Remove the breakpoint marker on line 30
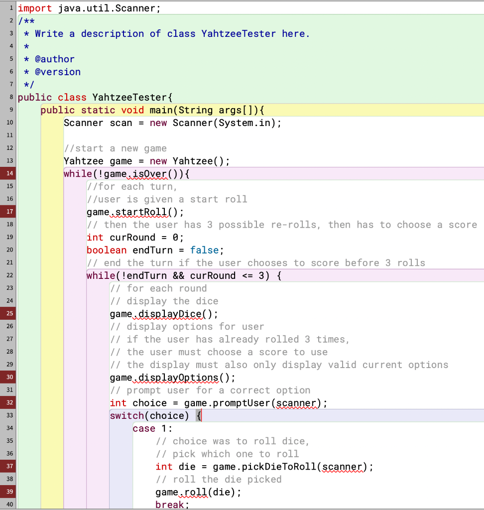This screenshot has width=484, height=510. [8, 378]
